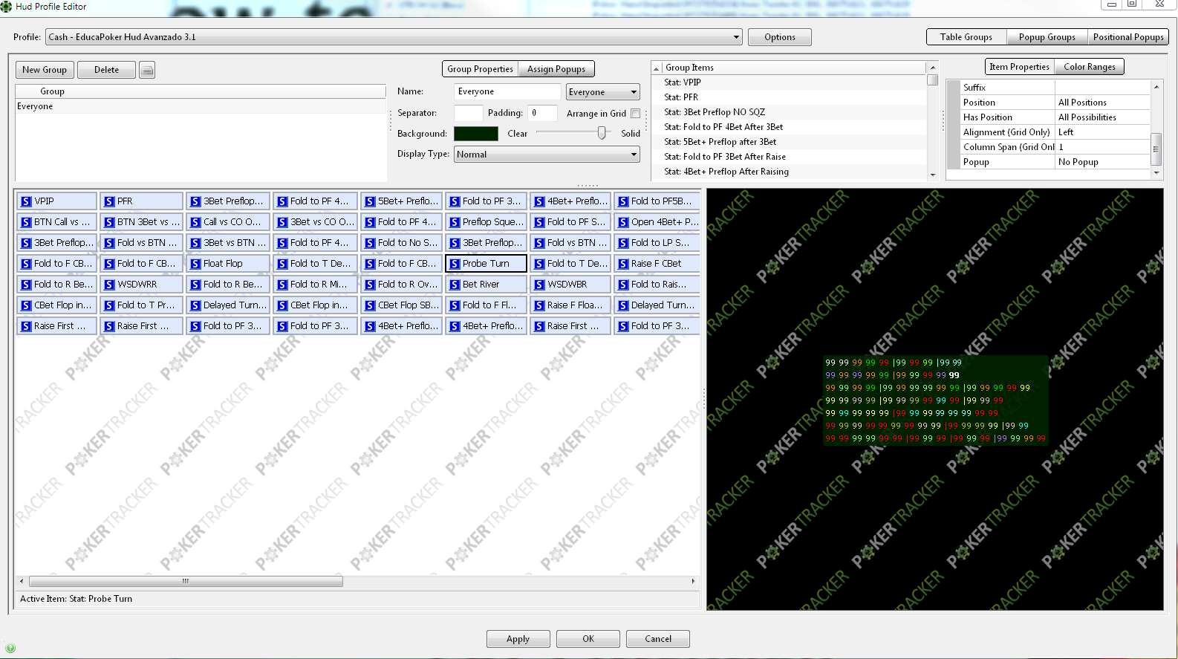1178x659 pixels.
Task: Pick the Raise F CBet stat item
Action: click(x=657, y=264)
